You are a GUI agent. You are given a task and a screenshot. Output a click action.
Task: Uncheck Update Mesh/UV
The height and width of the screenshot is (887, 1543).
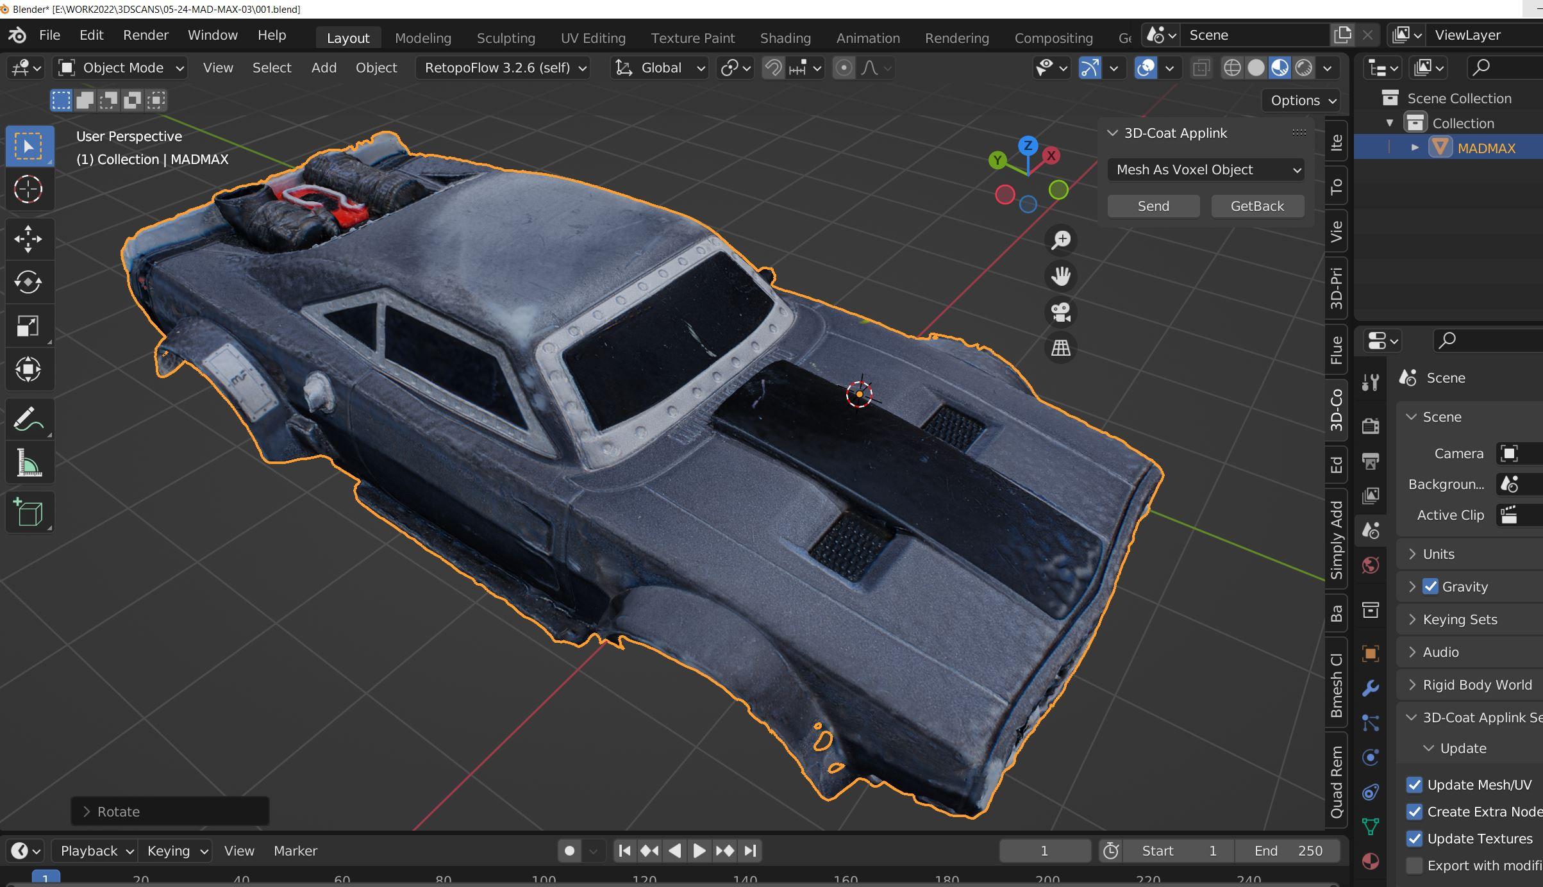(x=1414, y=785)
